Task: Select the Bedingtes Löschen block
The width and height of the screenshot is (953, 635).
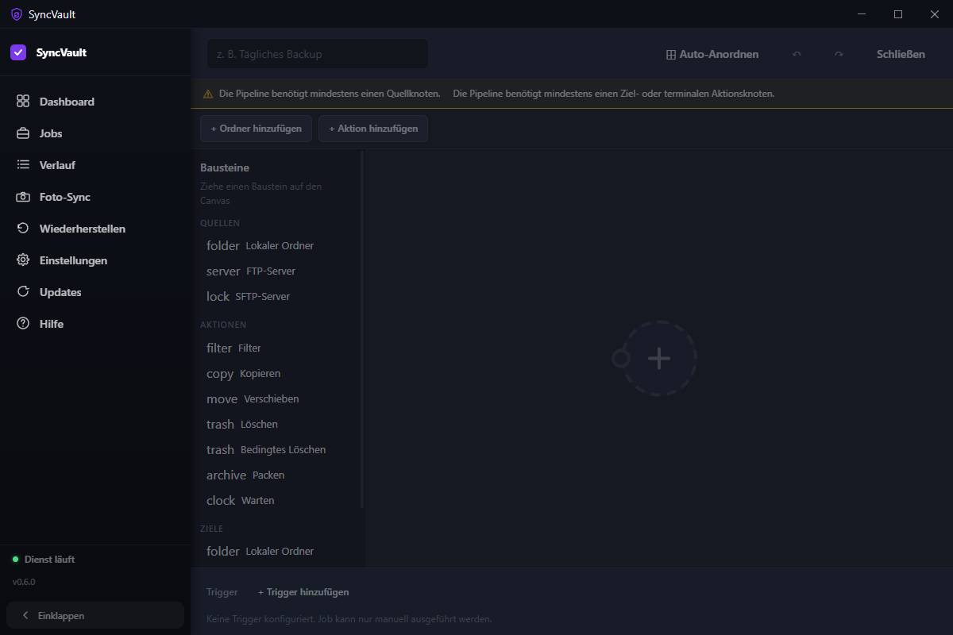Action: (277, 450)
